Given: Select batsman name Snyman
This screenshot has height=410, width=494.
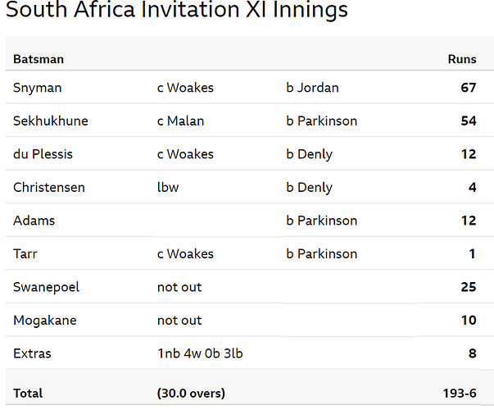Looking at the screenshot, I should (x=37, y=88).
